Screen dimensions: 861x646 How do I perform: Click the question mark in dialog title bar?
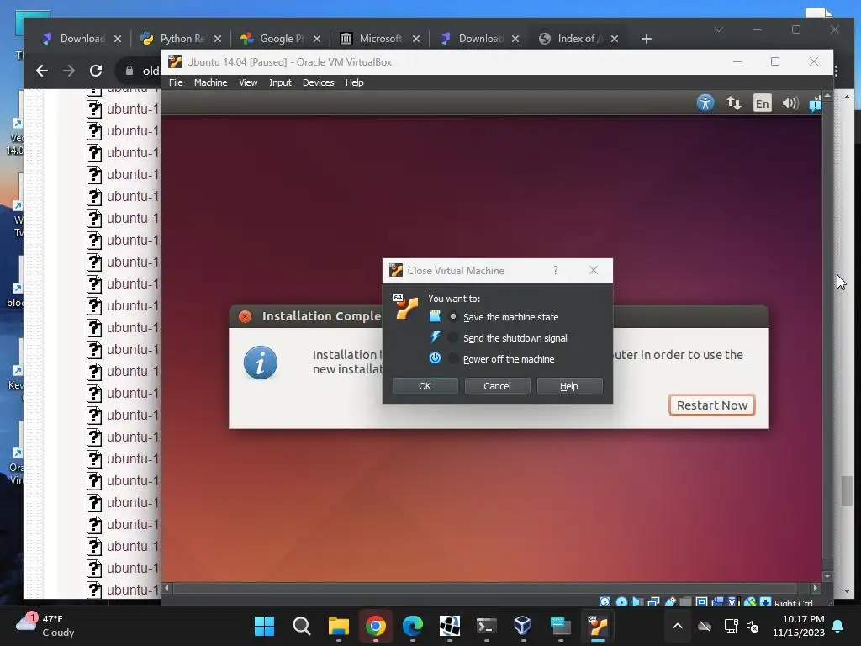(556, 270)
